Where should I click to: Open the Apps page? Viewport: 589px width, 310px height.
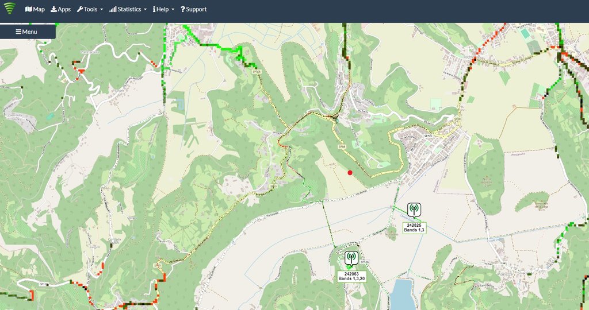click(x=61, y=9)
